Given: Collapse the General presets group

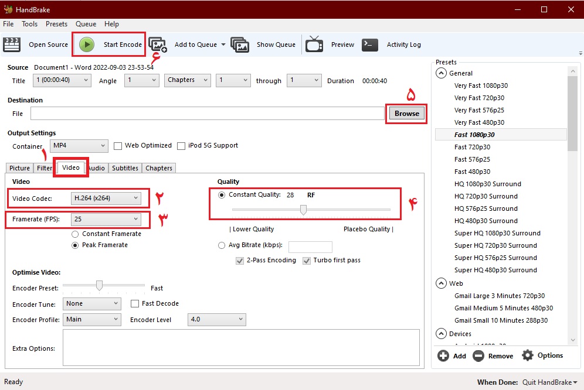Looking at the screenshot, I should tap(440, 73).
